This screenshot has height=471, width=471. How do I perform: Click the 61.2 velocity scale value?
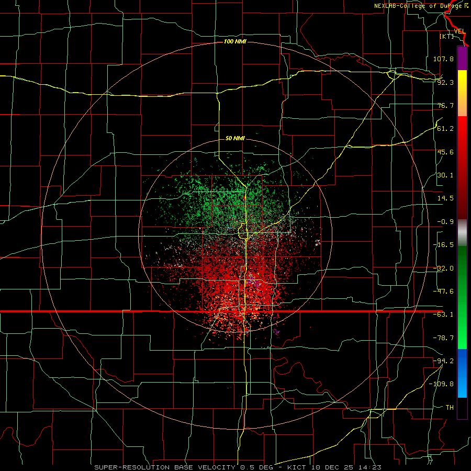point(445,129)
